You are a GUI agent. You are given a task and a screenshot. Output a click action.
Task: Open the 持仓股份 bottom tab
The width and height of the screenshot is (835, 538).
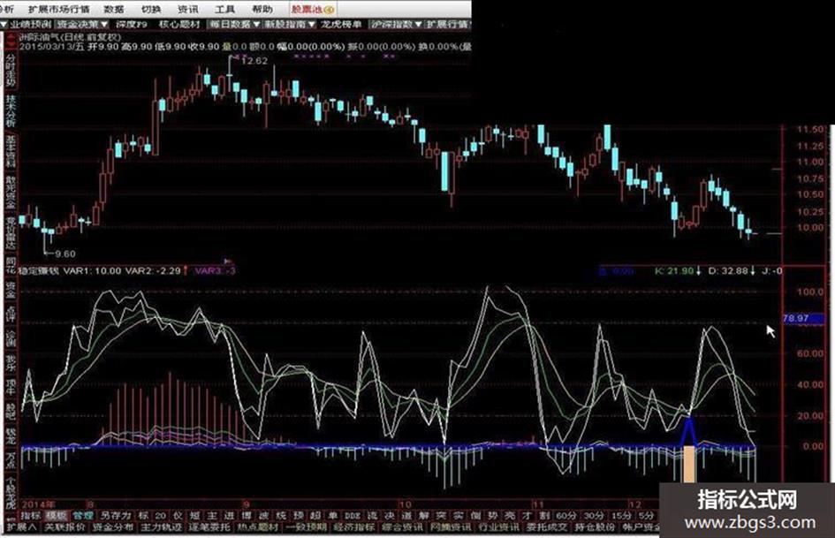596,527
